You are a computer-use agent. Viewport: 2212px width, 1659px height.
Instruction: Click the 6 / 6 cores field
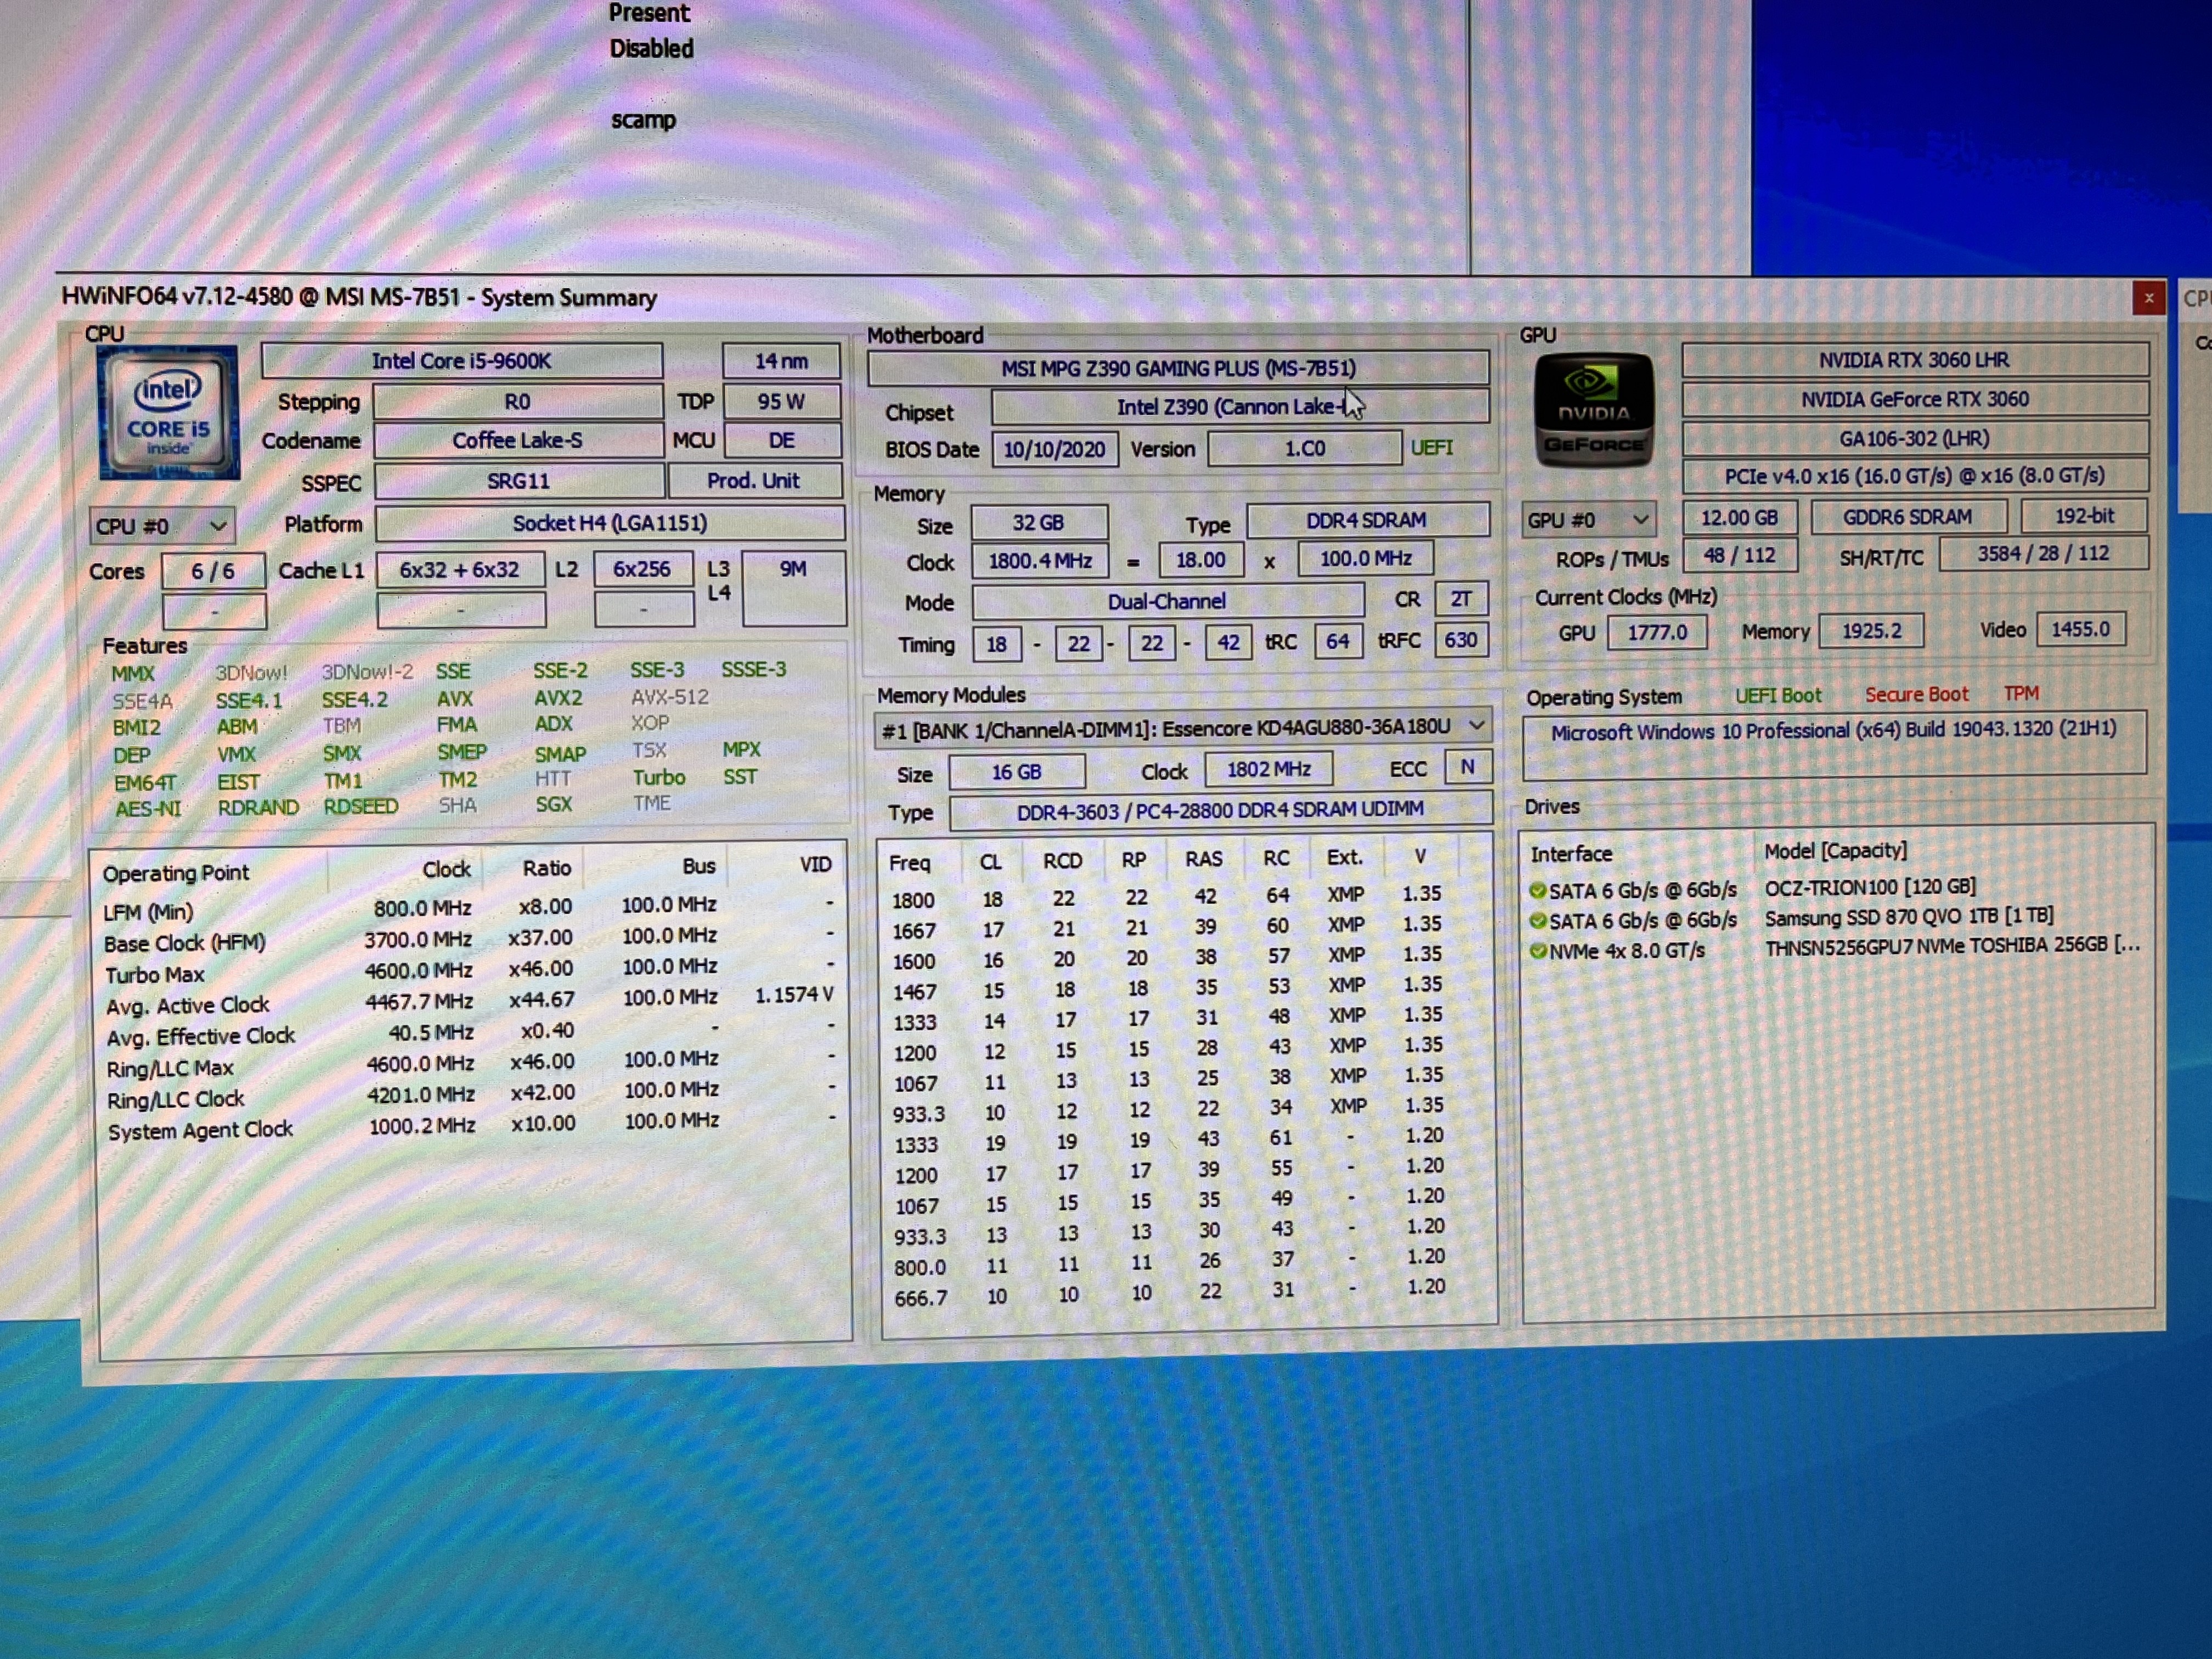click(213, 571)
